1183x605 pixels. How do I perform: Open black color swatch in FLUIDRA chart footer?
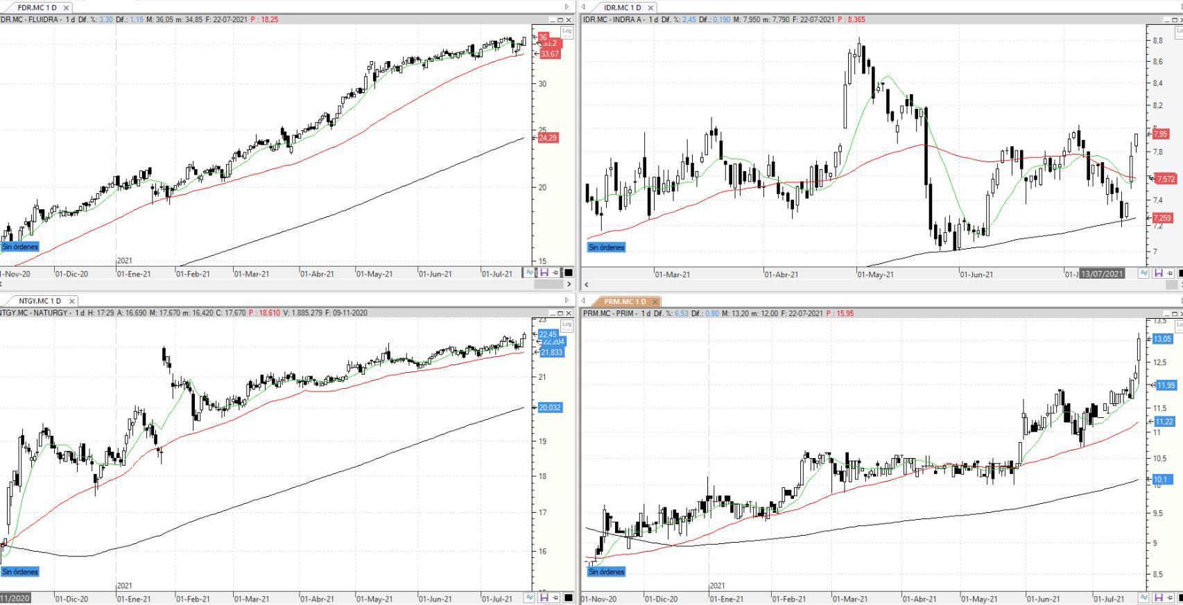click(568, 273)
